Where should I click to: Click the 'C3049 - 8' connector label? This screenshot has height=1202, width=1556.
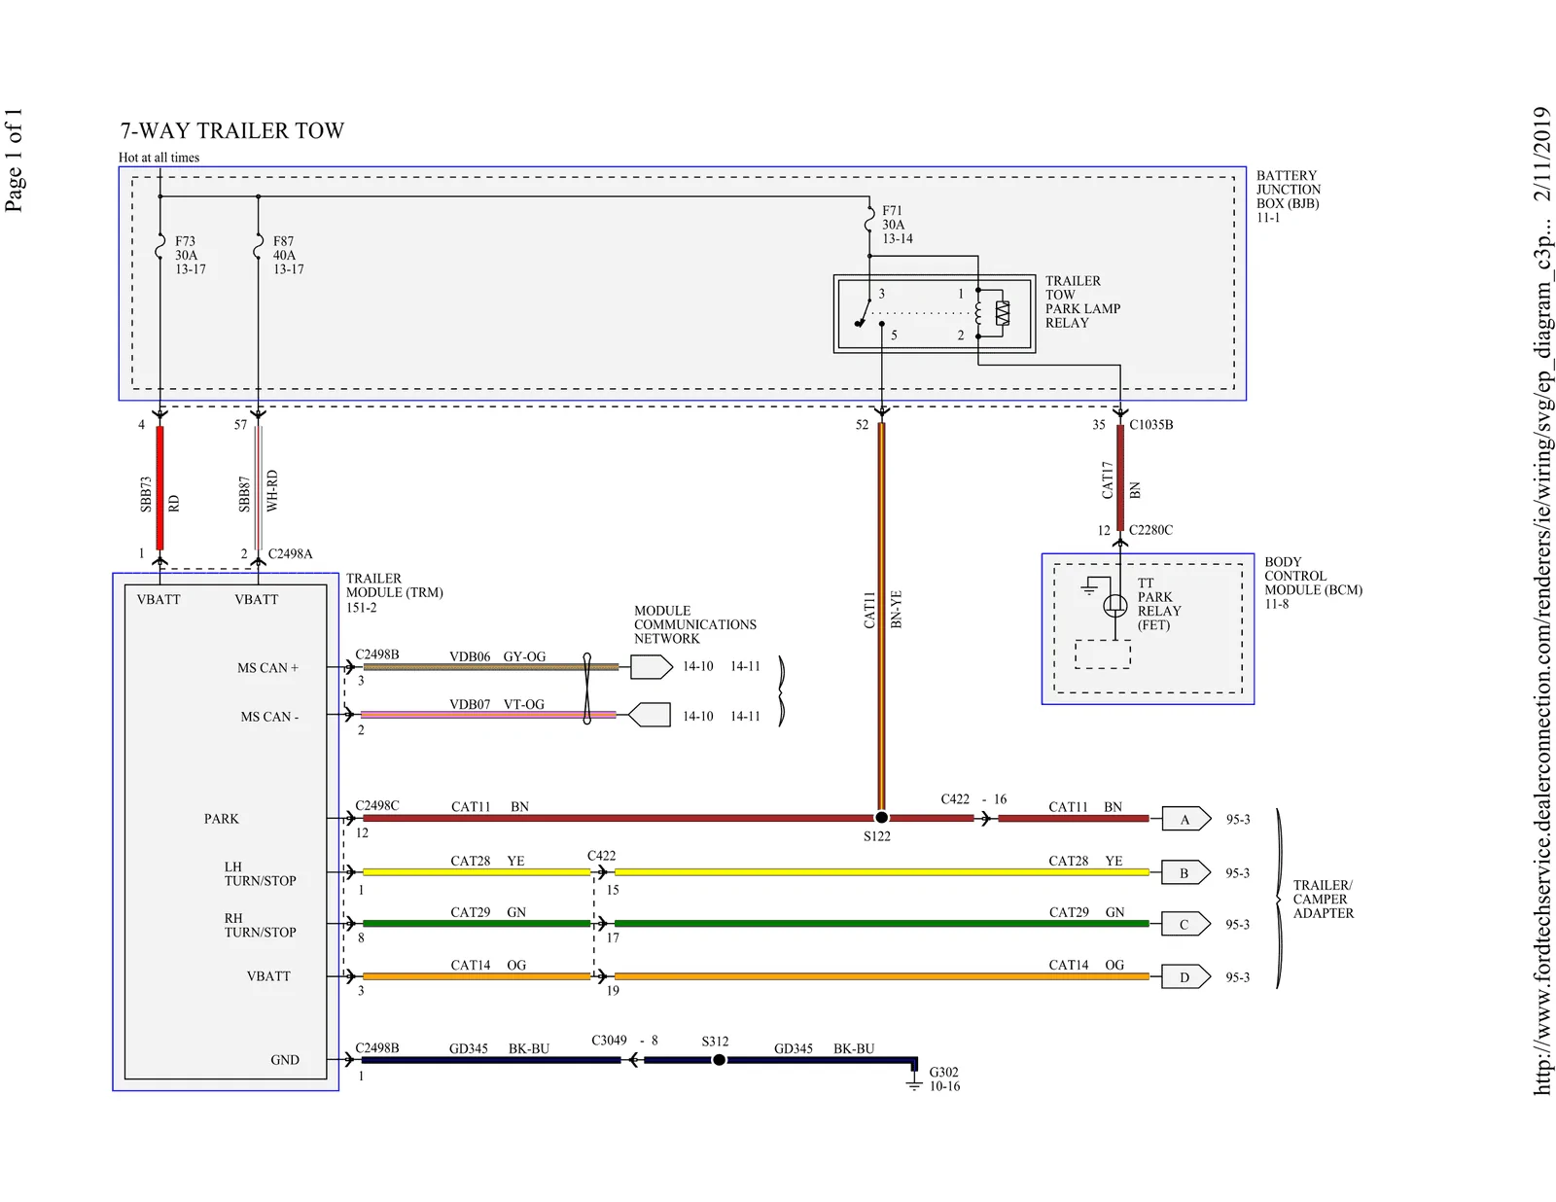coord(624,1040)
